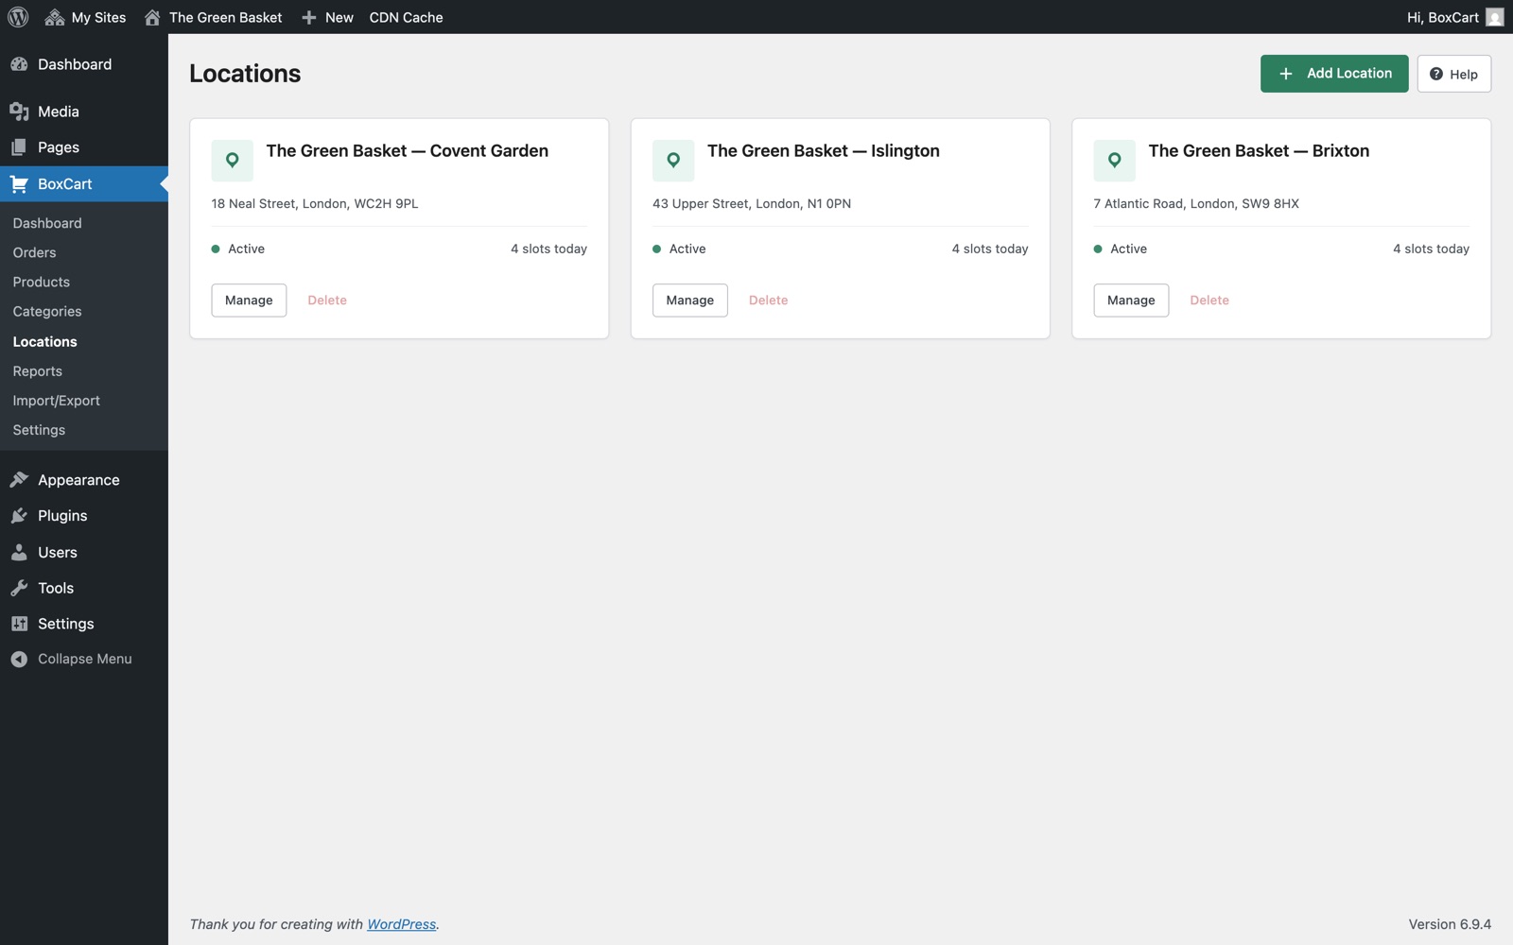Click the Dashboard gauge icon in sidebar

coord(19,64)
